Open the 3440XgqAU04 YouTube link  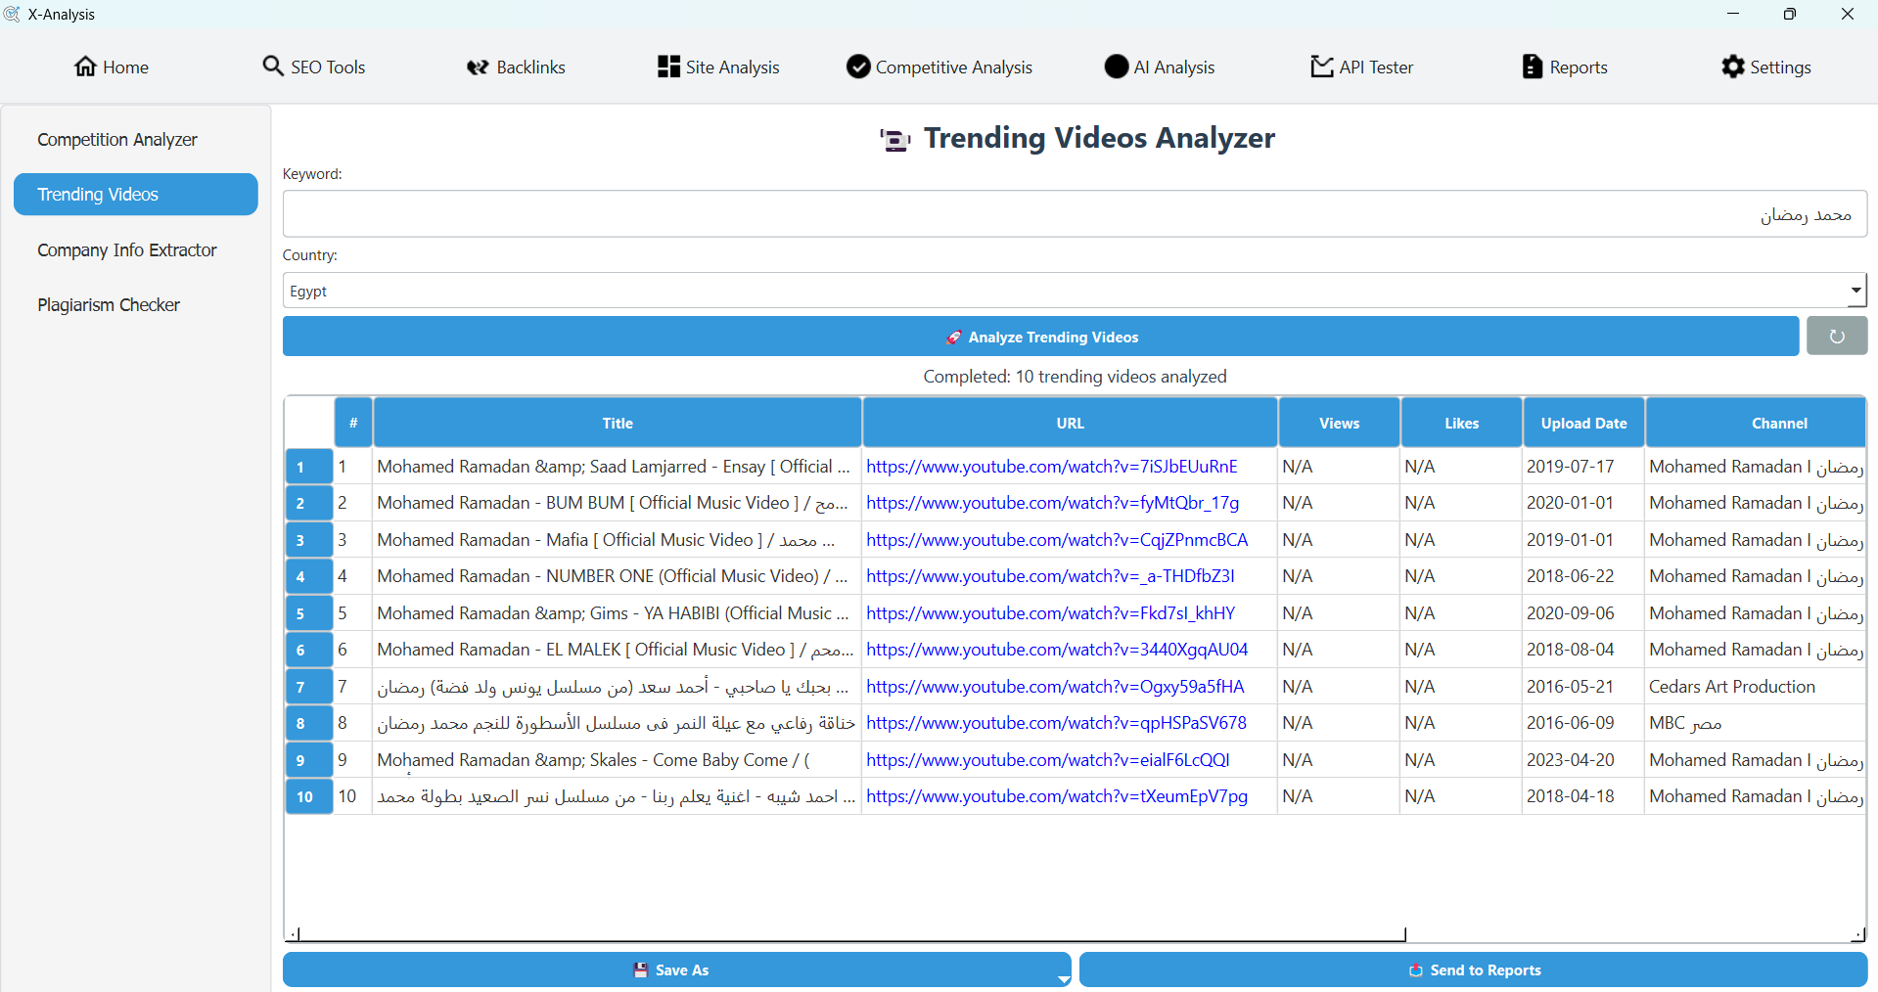pos(1057,650)
